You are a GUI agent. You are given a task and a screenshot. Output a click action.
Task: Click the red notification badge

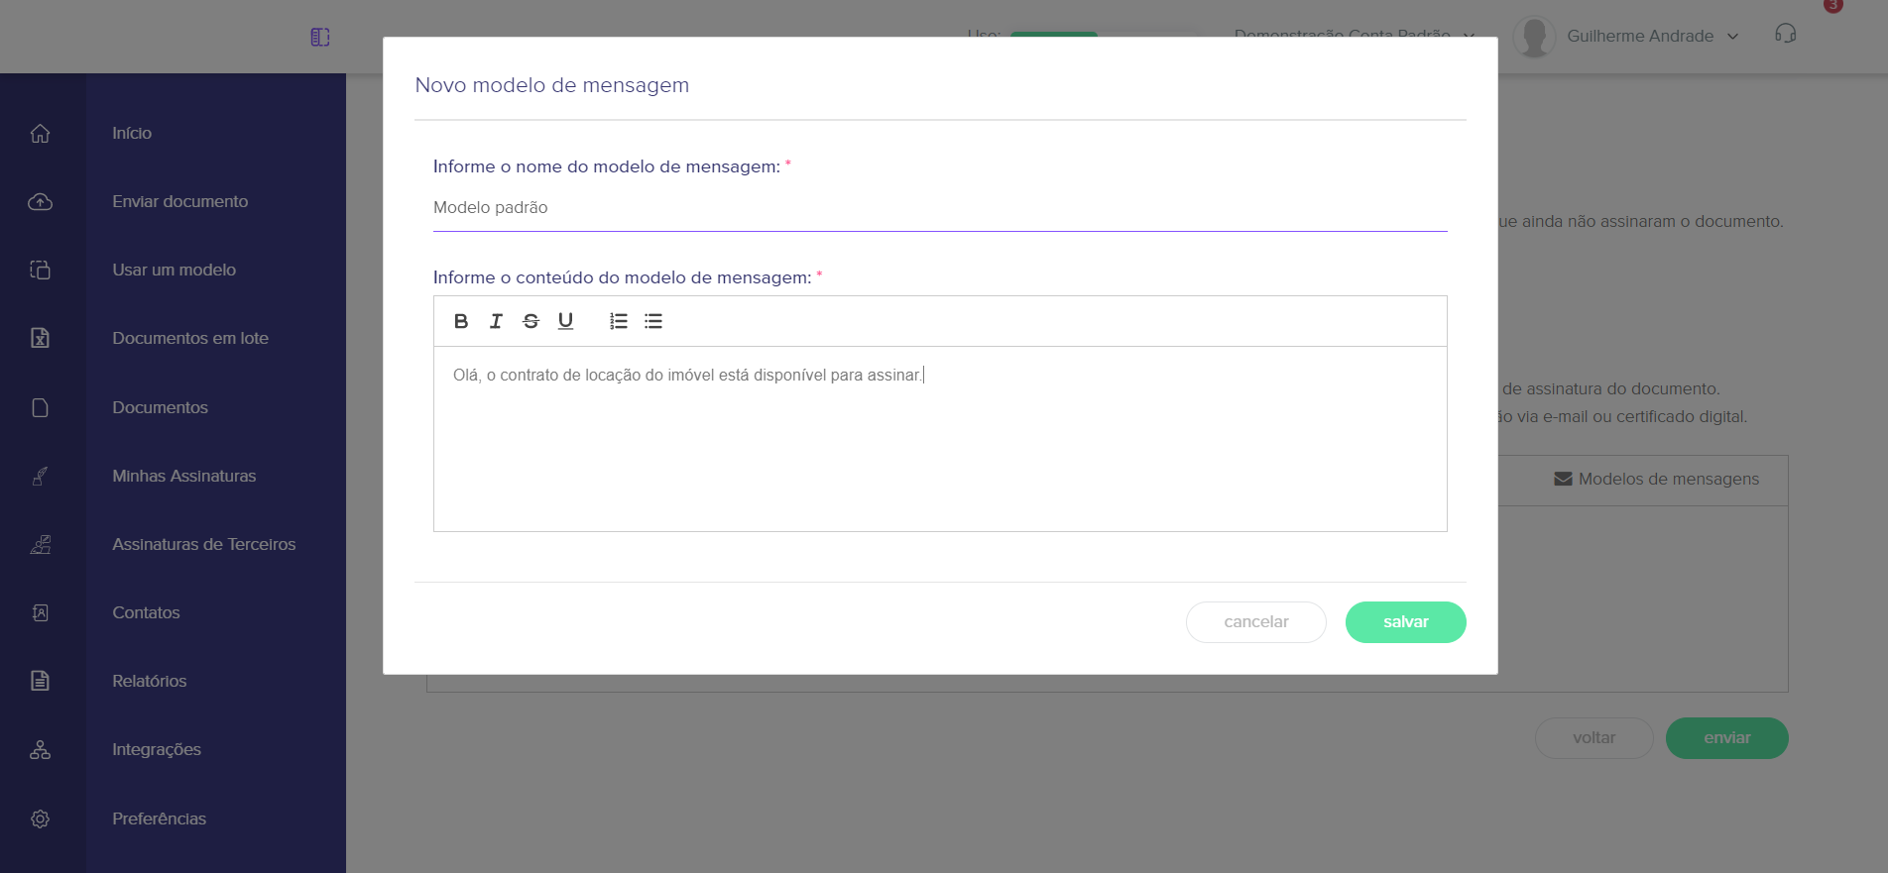coord(1833,5)
